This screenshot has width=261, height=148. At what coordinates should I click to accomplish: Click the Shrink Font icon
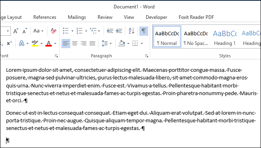pyautogui.click(x=25, y=31)
